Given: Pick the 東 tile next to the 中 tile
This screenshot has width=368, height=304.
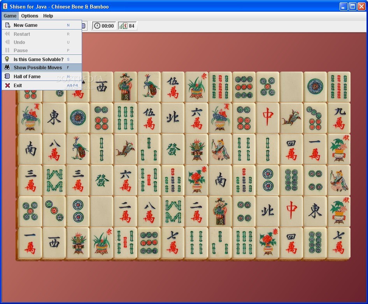Looking at the screenshot, I should (315, 211).
